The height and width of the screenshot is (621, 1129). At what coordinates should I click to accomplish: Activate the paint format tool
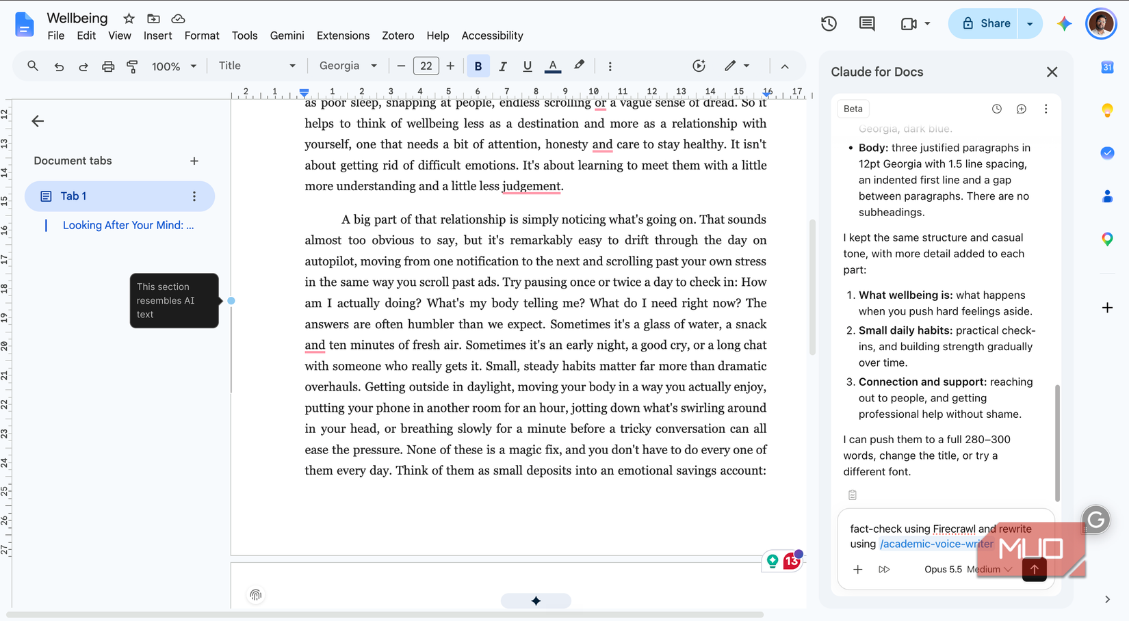pos(132,66)
